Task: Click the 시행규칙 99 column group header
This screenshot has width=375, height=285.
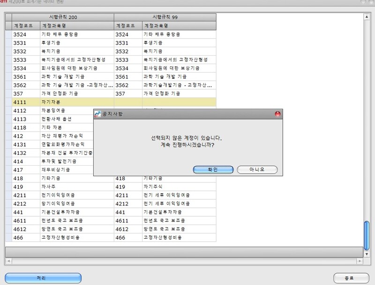Action: [x=165, y=17]
